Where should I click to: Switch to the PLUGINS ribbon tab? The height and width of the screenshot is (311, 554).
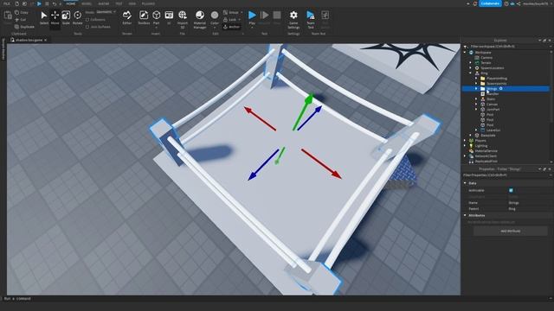pos(148,3)
